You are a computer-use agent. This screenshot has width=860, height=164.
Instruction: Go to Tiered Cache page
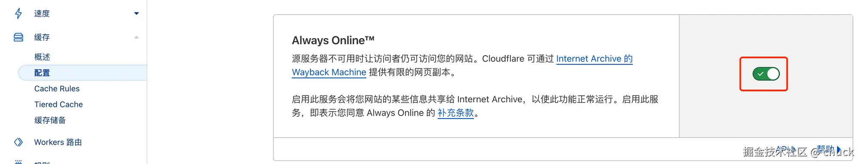[58, 104]
